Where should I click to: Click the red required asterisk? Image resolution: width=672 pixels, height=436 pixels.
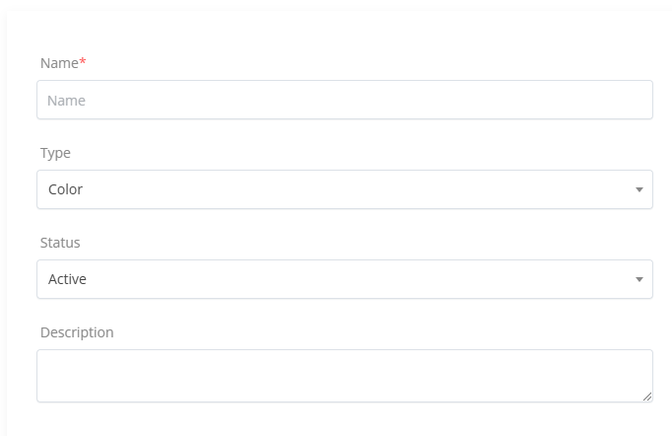click(x=83, y=63)
